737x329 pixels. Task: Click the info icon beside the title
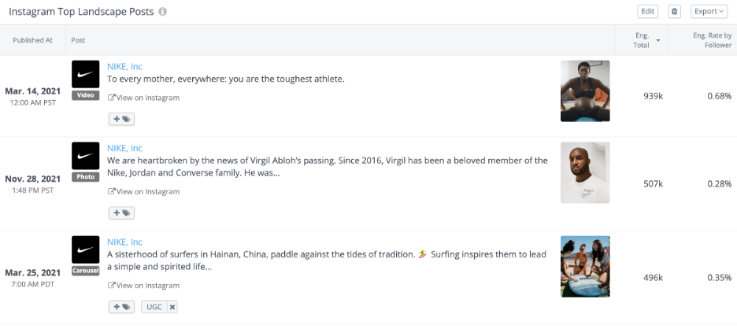[x=163, y=12]
